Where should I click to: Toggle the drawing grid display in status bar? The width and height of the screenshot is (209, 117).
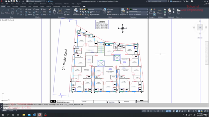(x=148, y=111)
